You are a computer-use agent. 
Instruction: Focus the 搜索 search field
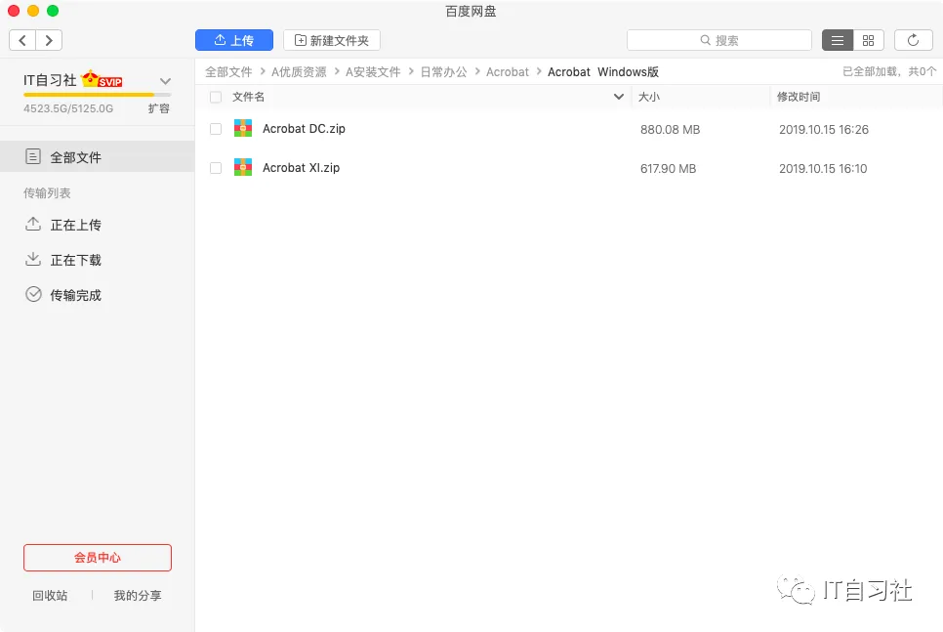(719, 40)
